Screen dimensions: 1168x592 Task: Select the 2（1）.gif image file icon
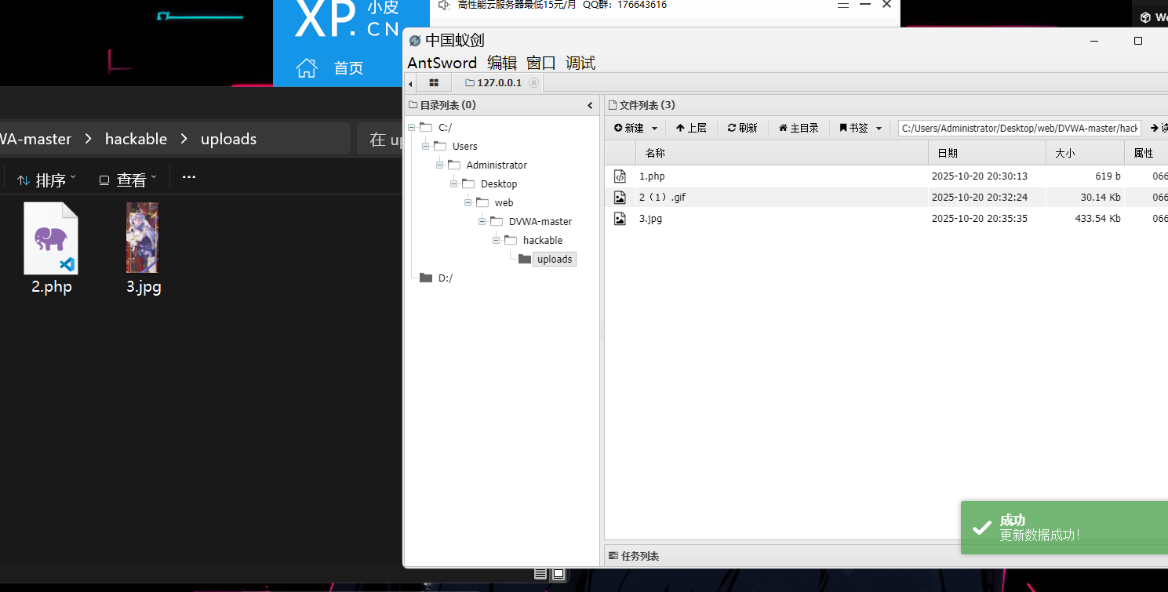pyautogui.click(x=620, y=198)
